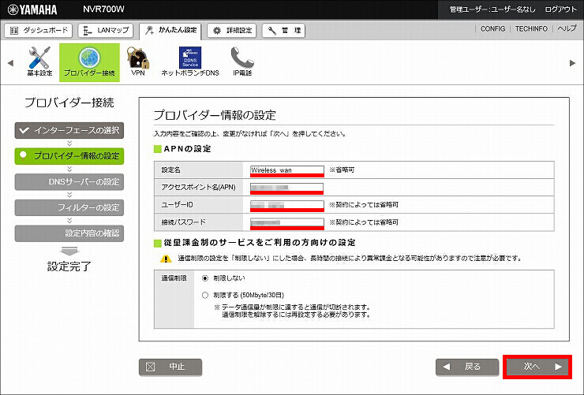Click 管理ユーザー：ユーザー名なし text

(492, 9)
